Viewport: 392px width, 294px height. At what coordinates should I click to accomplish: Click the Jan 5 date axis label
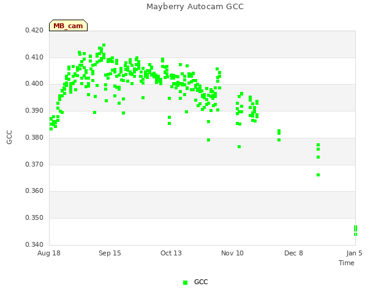coord(354,253)
